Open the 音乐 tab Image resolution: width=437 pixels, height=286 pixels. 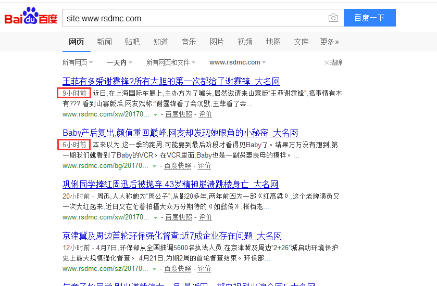click(x=189, y=42)
